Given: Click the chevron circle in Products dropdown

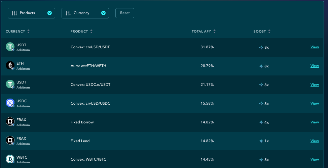Looking at the screenshot, I should point(49,13).
